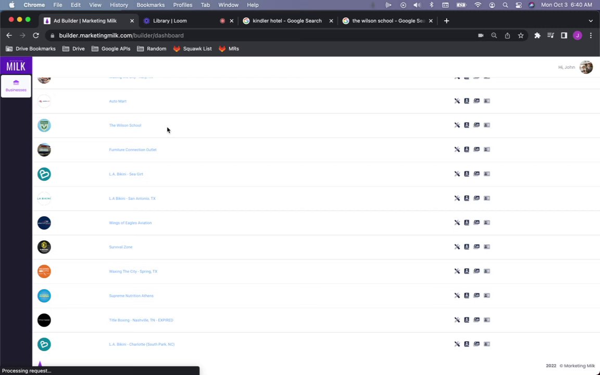
Task: Open L.A Bikini - San Antonio, TX link
Action: [132, 198]
